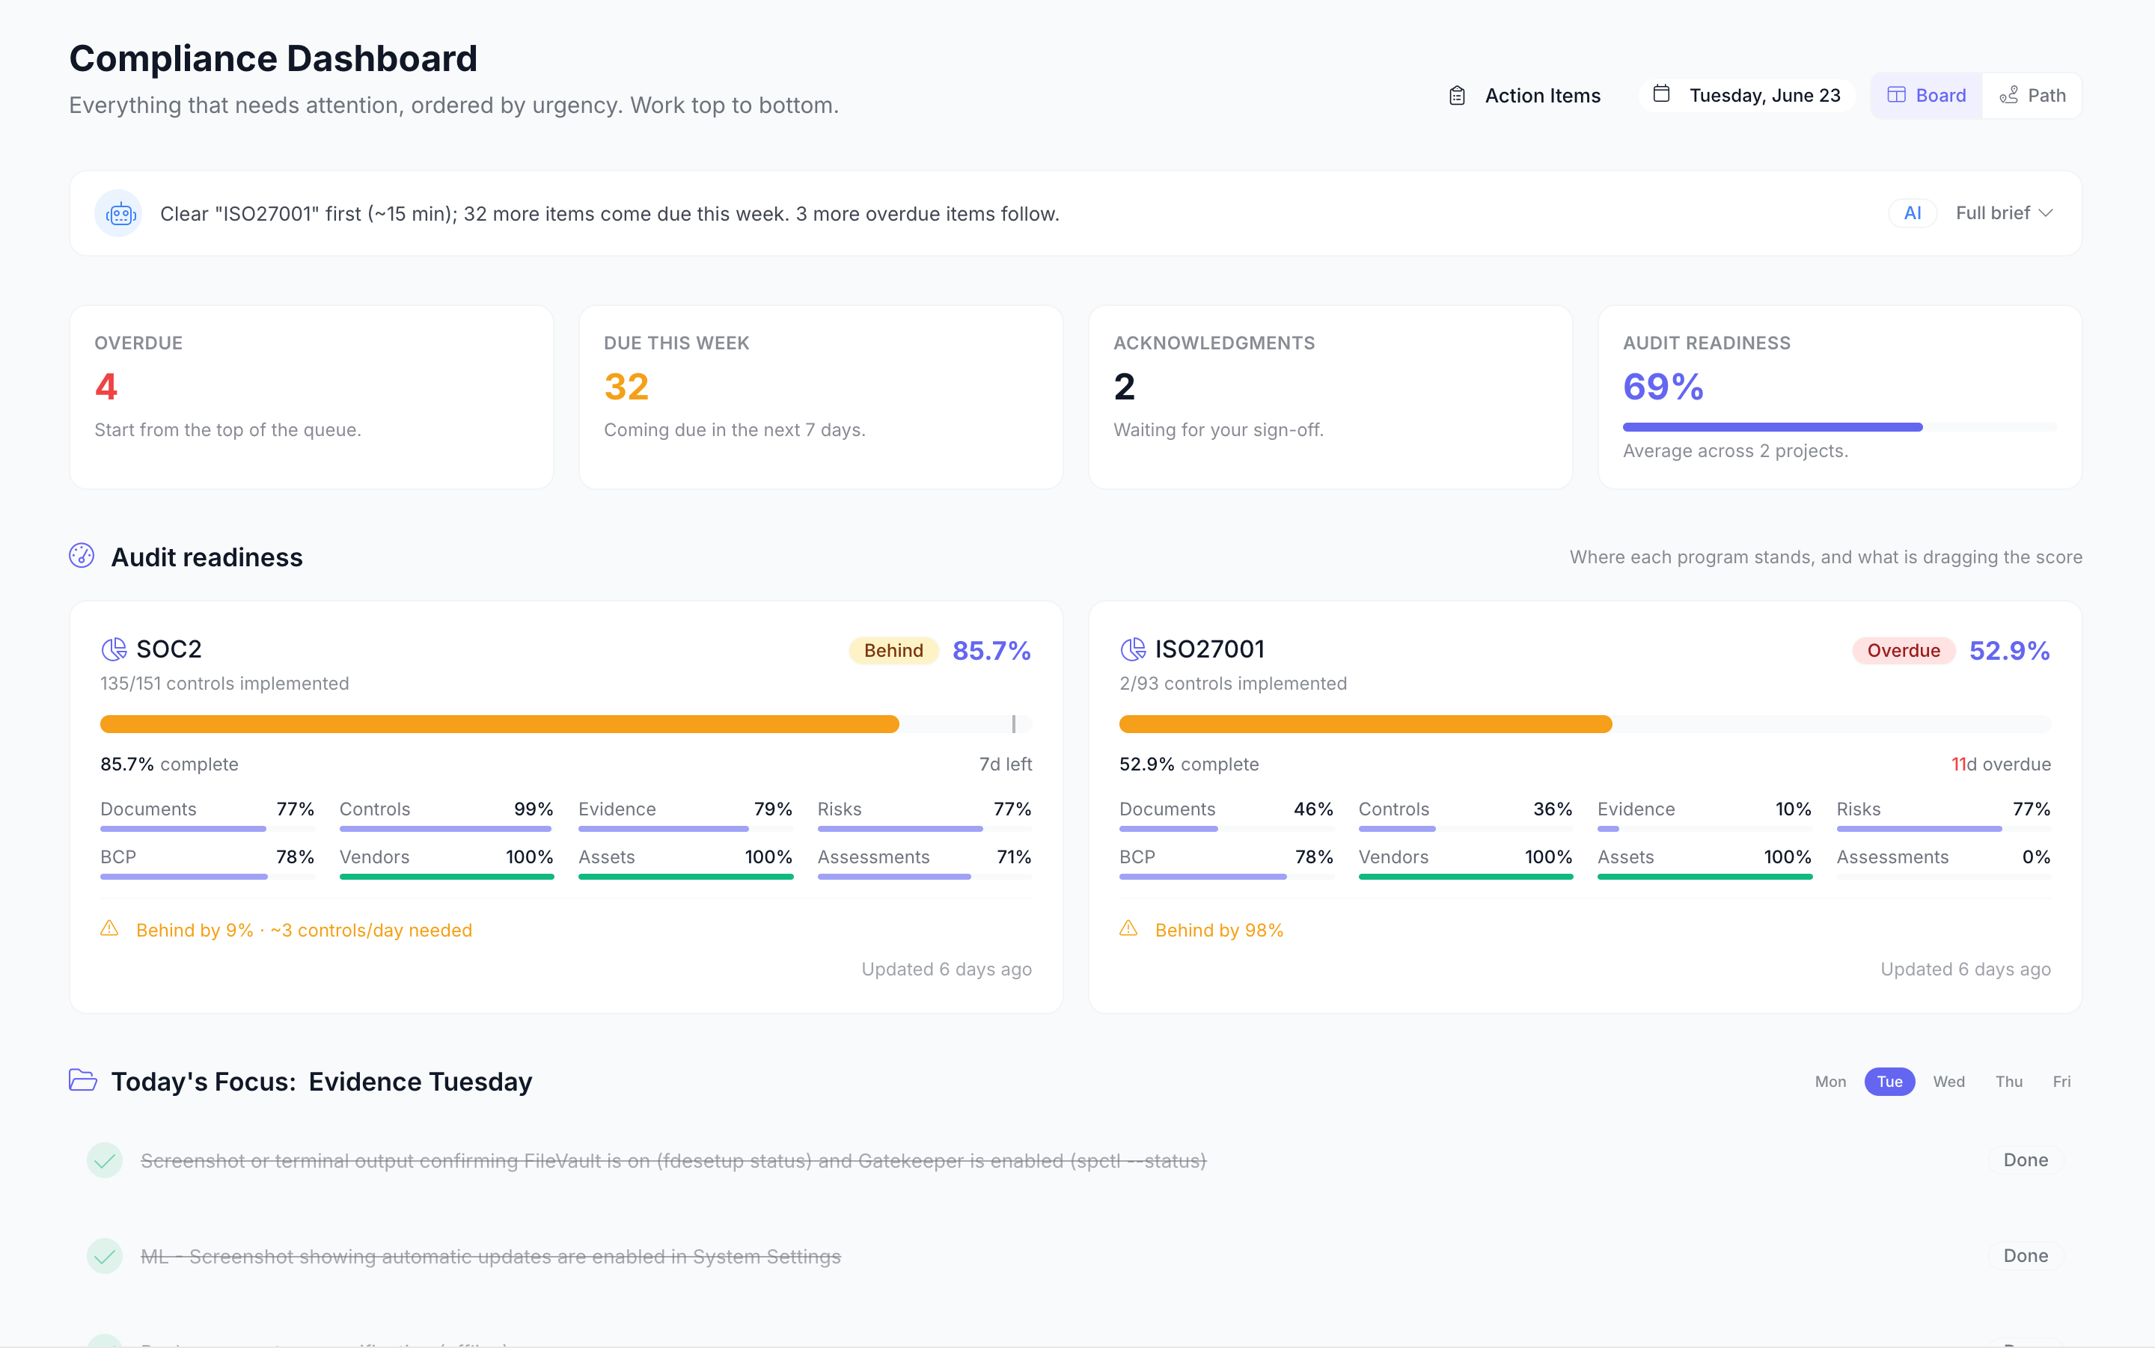The height and width of the screenshot is (1348, 2155).
Task: Click the AI robot avatar icon
Action: point(120,214)
